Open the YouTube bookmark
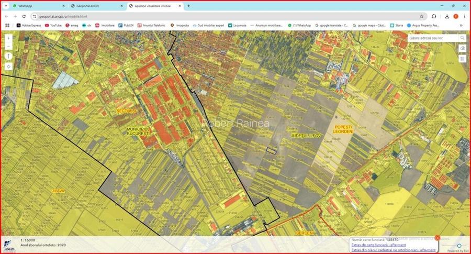This screenshot has width=471, height=254. click(53, 26)
